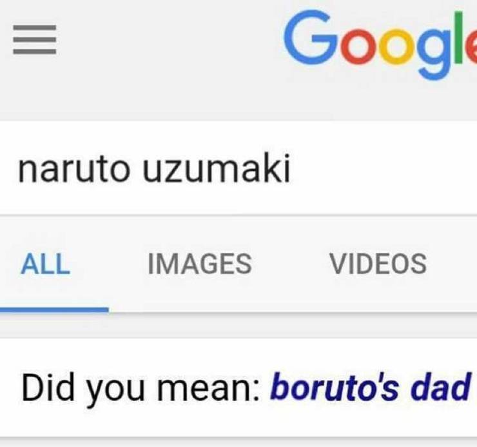This screenshot has width=477, height=447.
Task: Switch to the VIDEOS tab
Action: click(x=378, y=264)
